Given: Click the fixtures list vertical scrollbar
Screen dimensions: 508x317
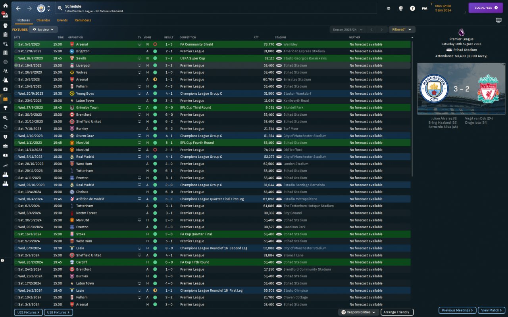Looking at the screenshot, I should (412, 108).
